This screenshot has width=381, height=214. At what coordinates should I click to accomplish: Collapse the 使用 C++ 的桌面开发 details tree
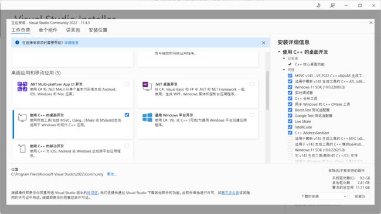(x=279, y=51)
